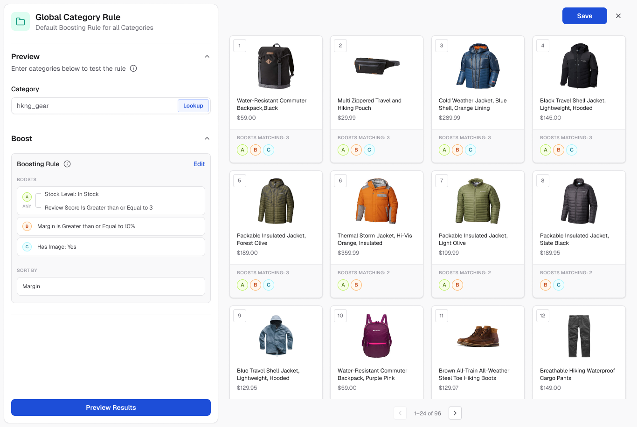
Task: Click the Sort By Margin field
Action: 111,286
